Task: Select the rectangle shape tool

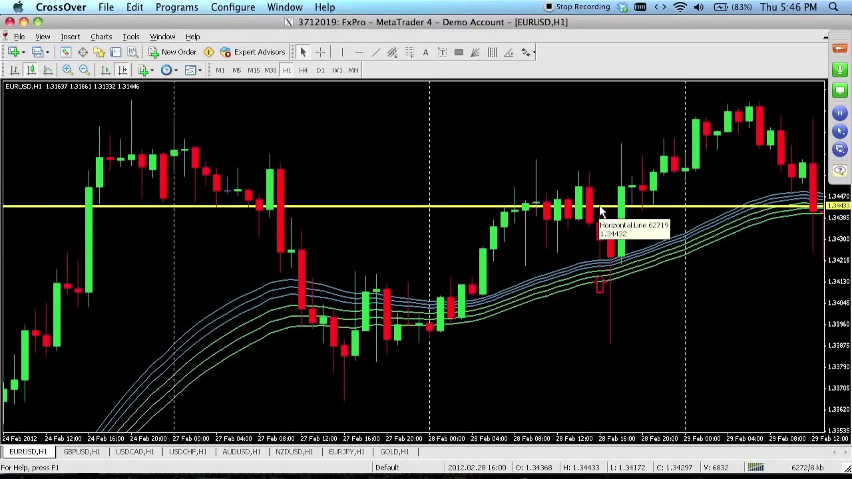Action: tap(459, 53)
